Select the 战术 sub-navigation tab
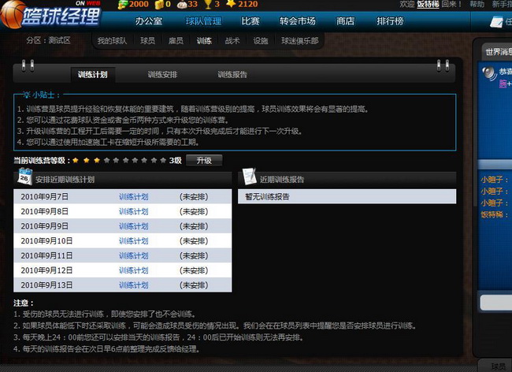The width and height of the screenshot is (512, 372). tap(232, 40)
